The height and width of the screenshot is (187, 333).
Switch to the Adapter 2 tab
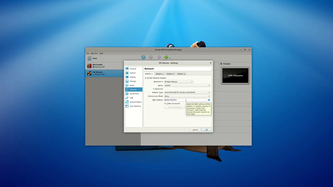point(159,74)
